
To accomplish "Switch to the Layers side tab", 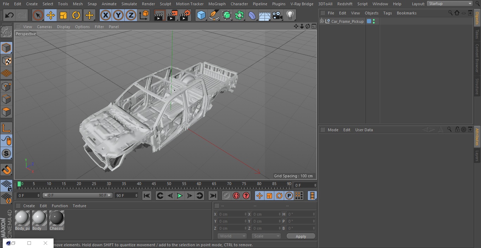I will click(477, 156).
